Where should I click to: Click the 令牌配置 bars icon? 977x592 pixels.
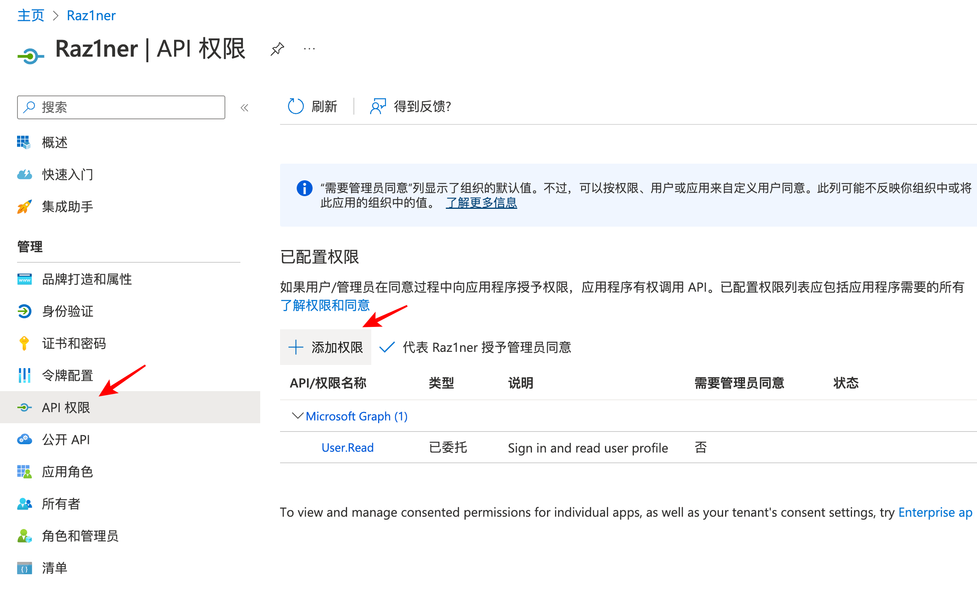(x=24, y=375)
